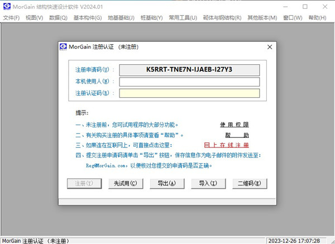Open the 使用权限 link

234,125
